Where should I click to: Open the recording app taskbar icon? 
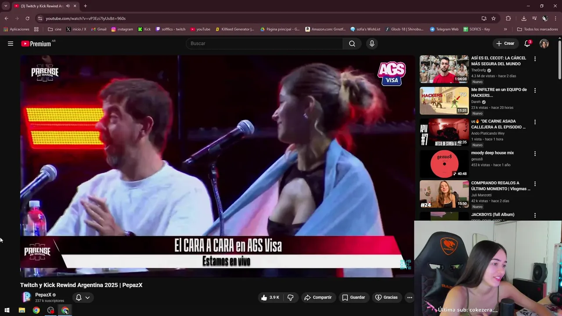[51, 310]
